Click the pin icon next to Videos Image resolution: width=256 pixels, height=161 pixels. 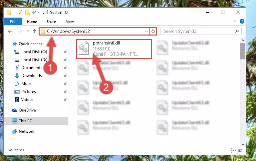(x=65, y=100)
